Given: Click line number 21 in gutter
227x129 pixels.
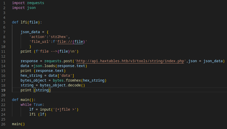Looking at the screenshot, I should [x=3, y=100].
